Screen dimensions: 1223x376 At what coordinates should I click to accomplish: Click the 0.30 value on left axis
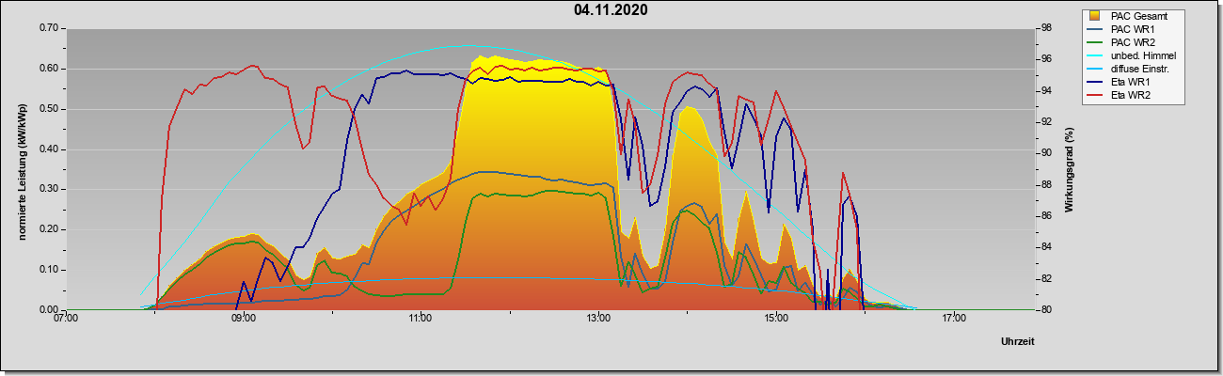point(49,189)
